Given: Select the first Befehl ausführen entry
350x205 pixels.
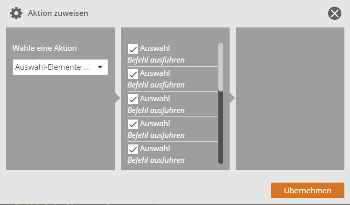Looking at the screenshot, I should coord(156,60).
